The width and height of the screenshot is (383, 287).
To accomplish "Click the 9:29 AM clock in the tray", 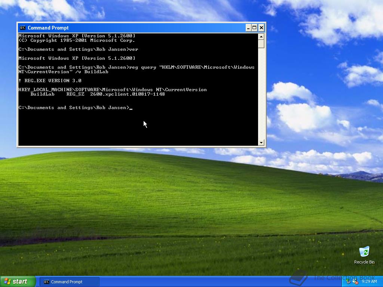I will tap(369, 281).
